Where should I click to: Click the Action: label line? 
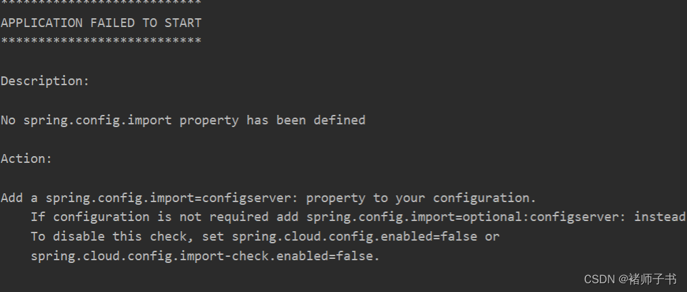coord(26,158)
